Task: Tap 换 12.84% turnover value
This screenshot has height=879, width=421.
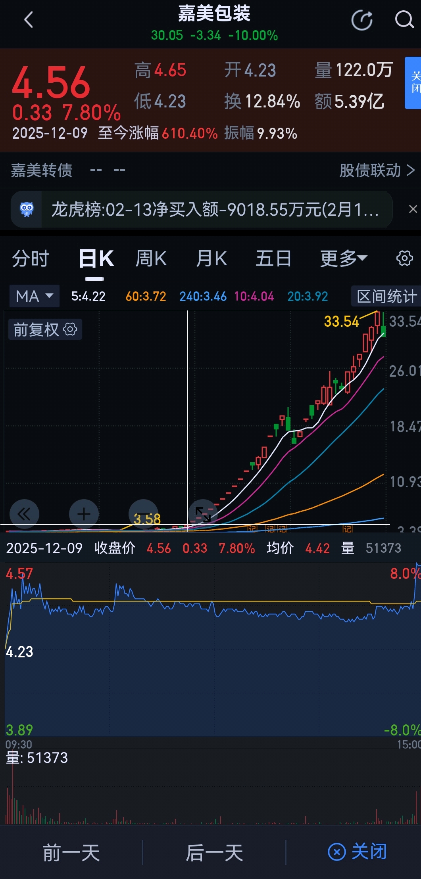Action: (x=262, y=101)
